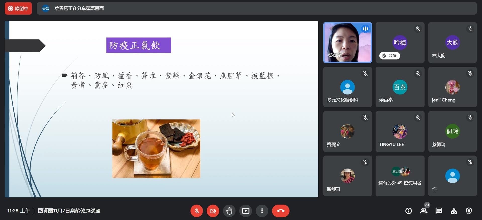This screenshot has width=482, height=220.
Task: Click 趙靜宜's profile photo
Action: pyautogui.click(x=347, y=176)
